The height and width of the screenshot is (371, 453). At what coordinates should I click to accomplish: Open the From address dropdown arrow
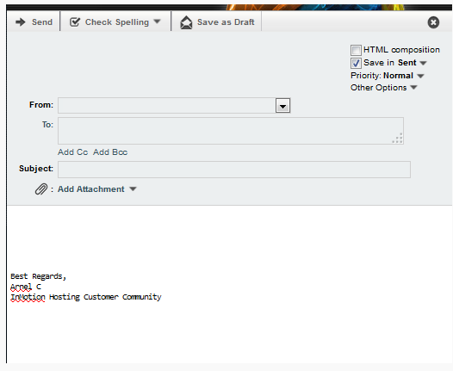point(282,106)
